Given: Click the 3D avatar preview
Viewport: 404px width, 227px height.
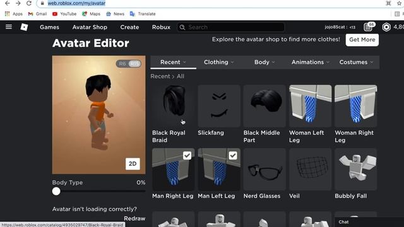Looking at the screenshot, I should point(98,115).
